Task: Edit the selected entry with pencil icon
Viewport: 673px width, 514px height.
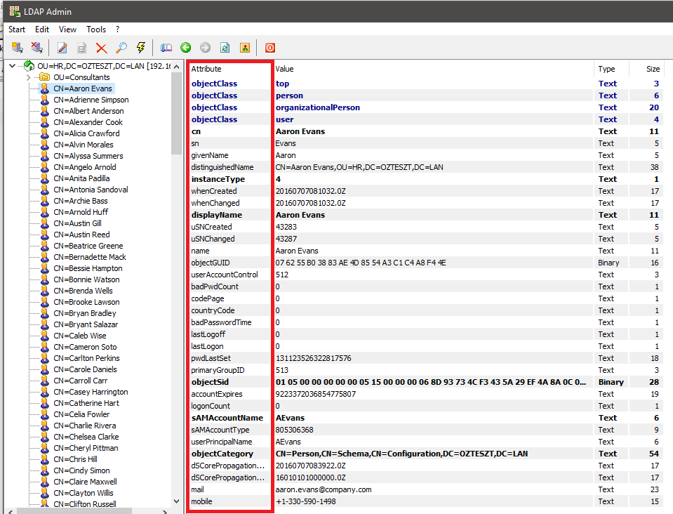Action: 62,47
